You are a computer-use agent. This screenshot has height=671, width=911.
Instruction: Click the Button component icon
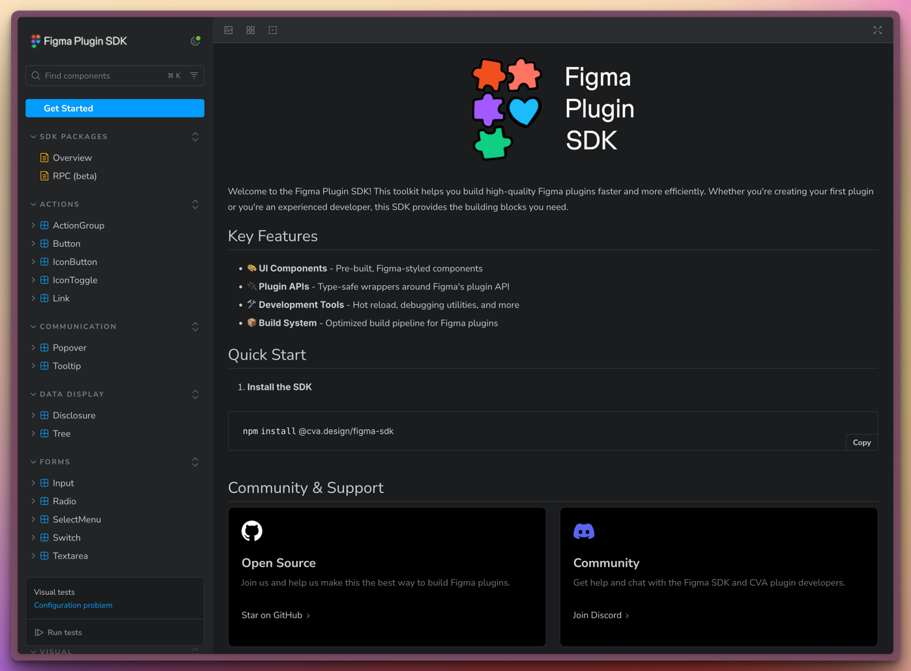pyautogui.click(x=44, y=244)
